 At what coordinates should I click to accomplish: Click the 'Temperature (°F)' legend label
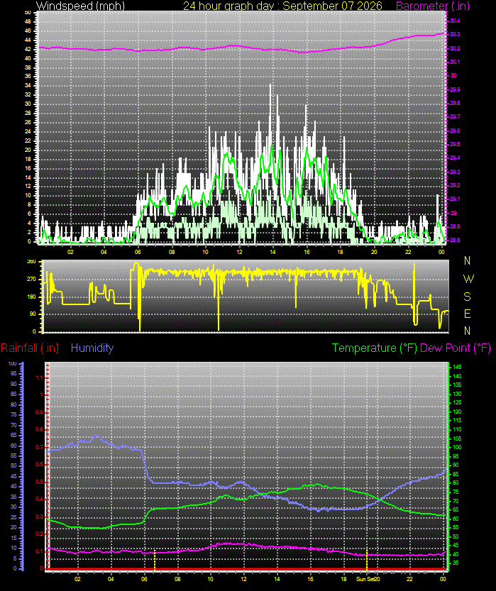(375, 348)
